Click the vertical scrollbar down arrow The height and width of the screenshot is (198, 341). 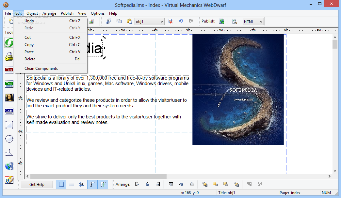pyautogui.click(x=335, y=171)
